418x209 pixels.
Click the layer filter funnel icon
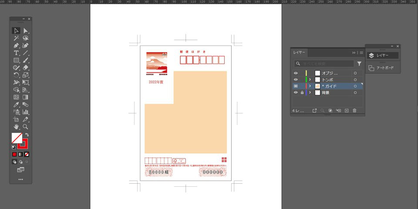359,64
